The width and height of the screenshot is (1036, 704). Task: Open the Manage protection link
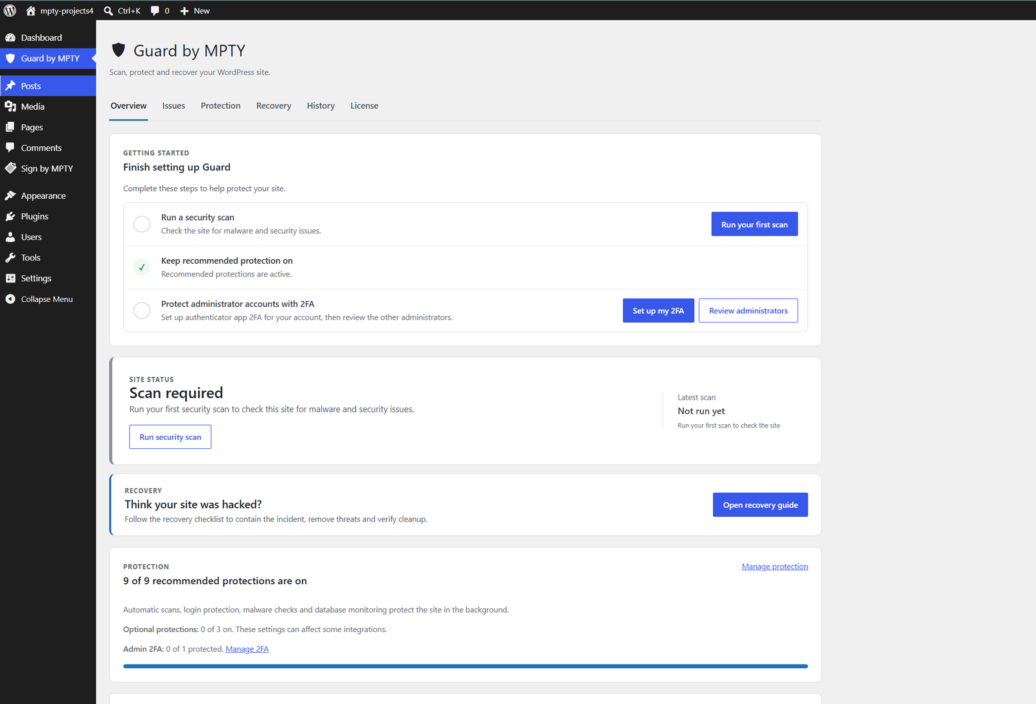coord(775,566)
